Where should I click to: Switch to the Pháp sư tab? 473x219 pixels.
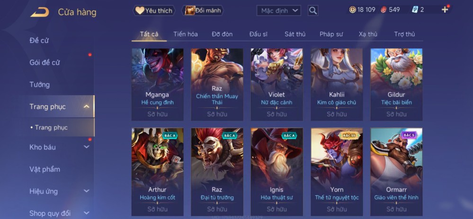tap(331, 34)
